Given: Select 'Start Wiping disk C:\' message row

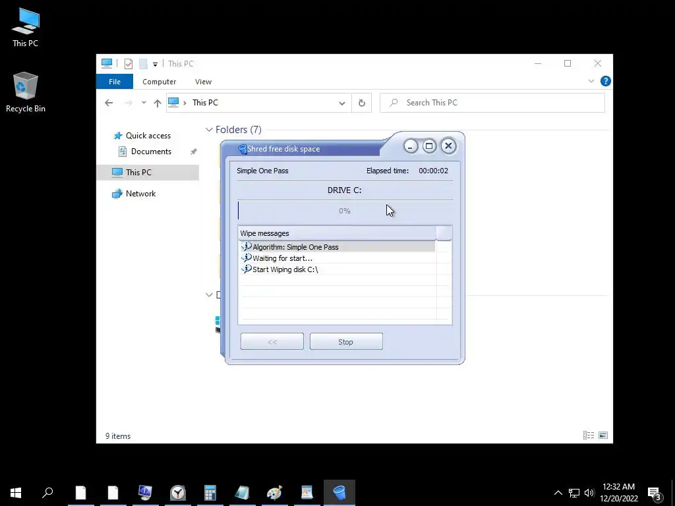Looking at the screenshot, I should coord(337,269).
